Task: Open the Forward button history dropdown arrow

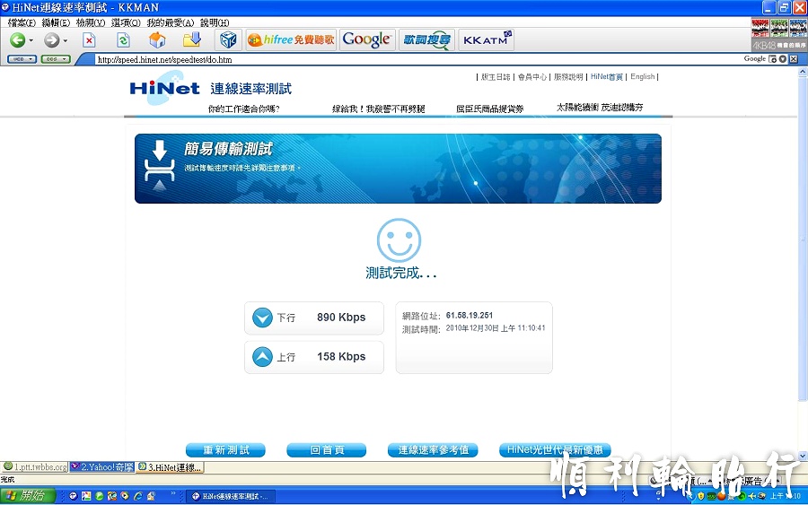Action: pyautogui.click(x=66, y=40)
